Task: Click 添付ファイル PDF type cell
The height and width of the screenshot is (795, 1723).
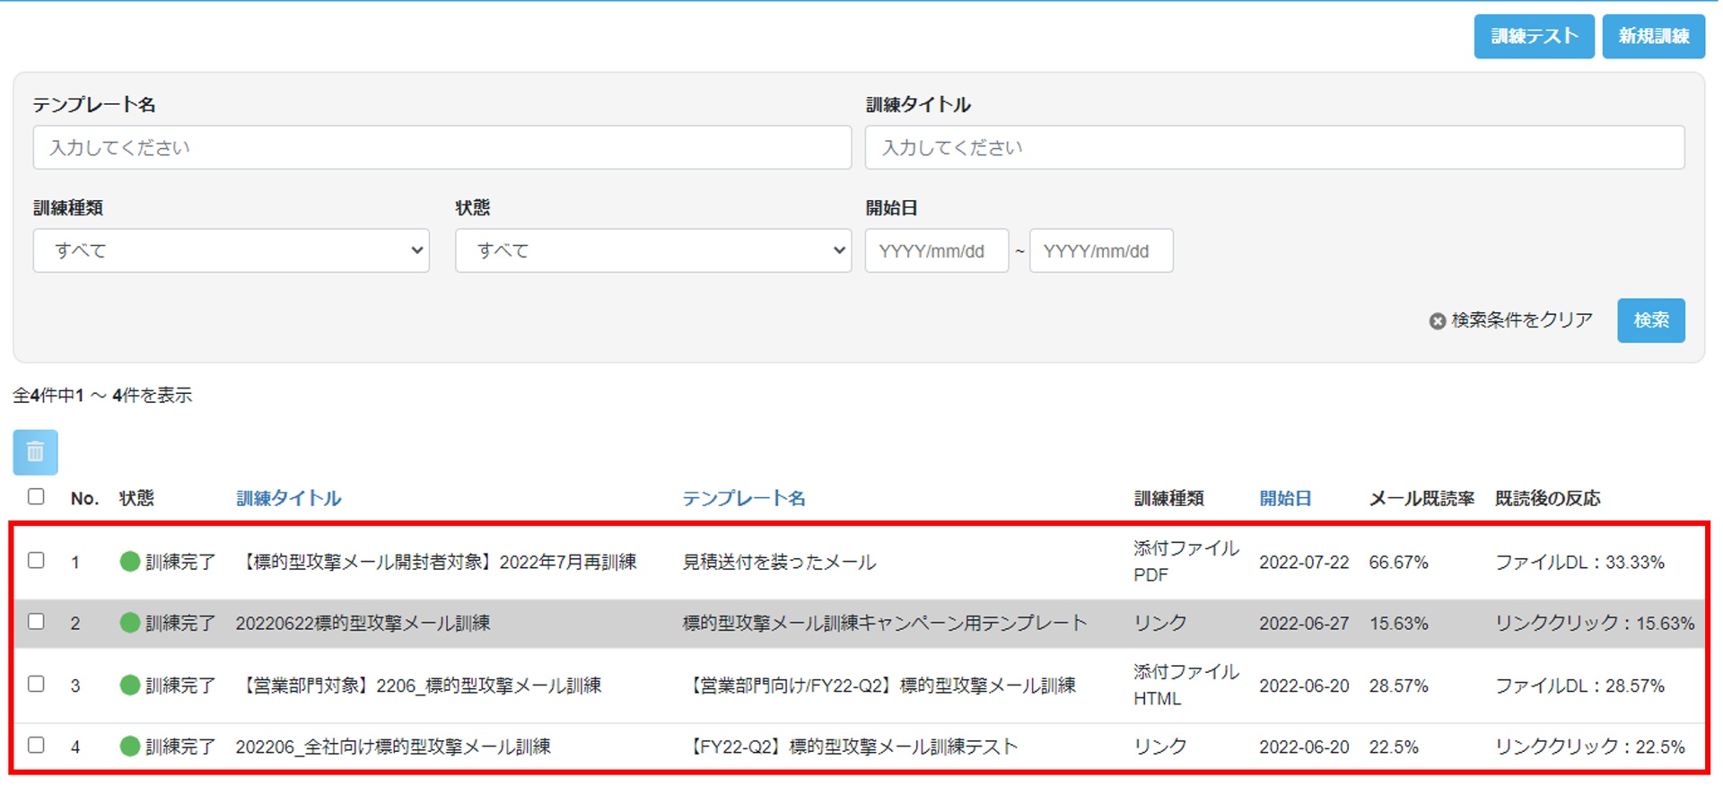Action: (1185, 561)
